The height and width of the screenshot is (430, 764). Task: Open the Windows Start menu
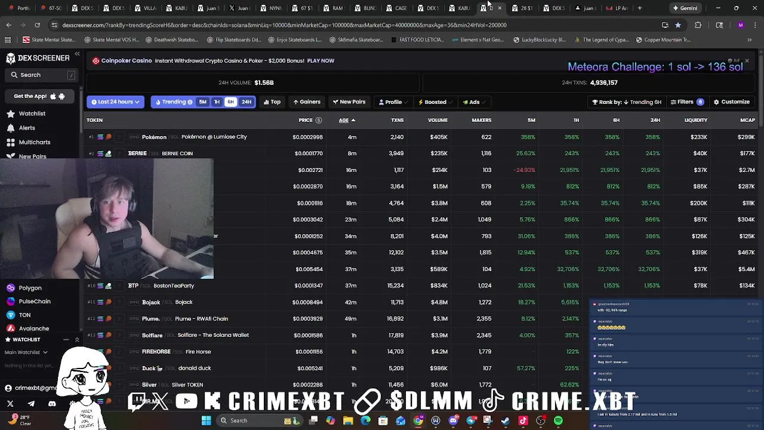click(x=206, y=420)
